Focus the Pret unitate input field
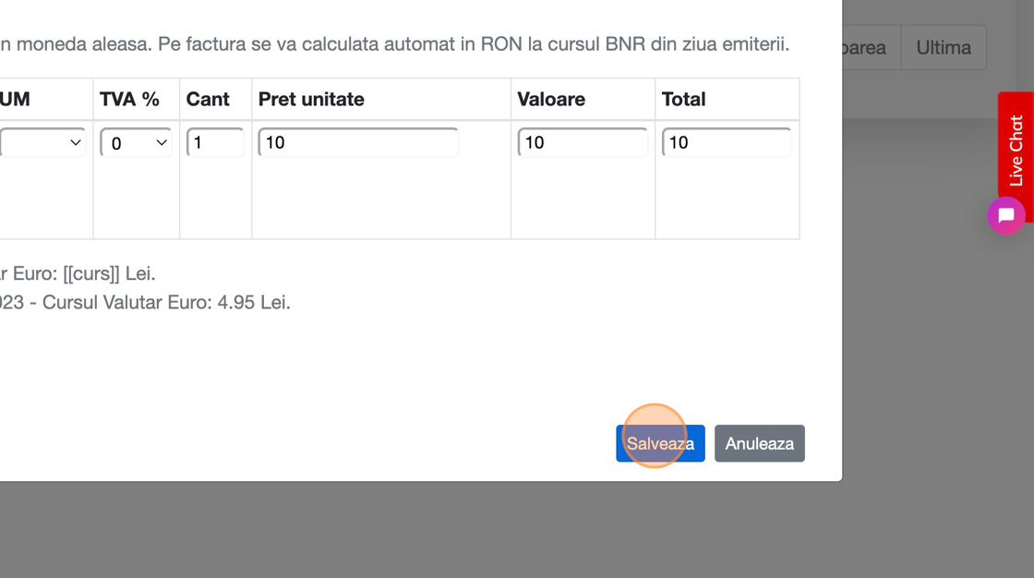This screenshot has height=578, width=1034. point(358,143)
